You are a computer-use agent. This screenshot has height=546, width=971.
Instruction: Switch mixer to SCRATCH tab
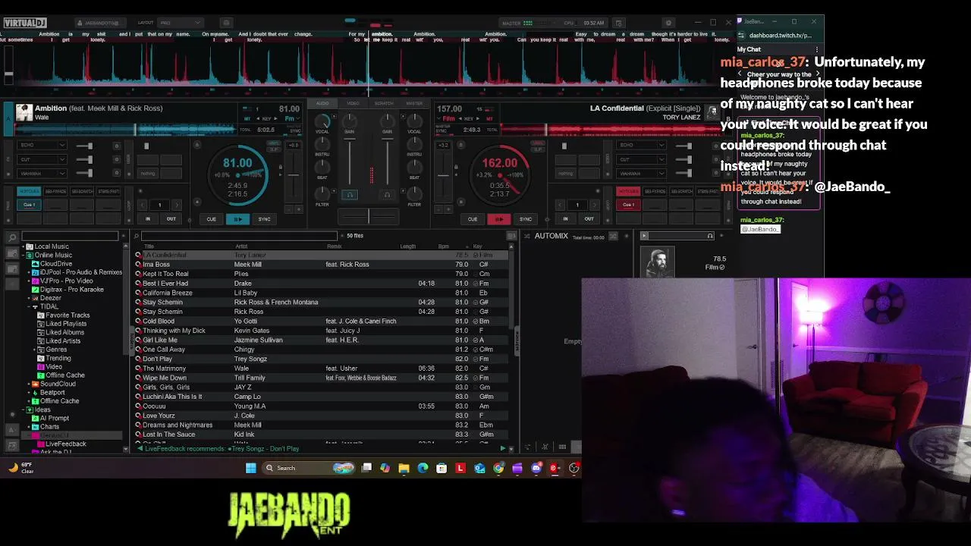(384, 103)
